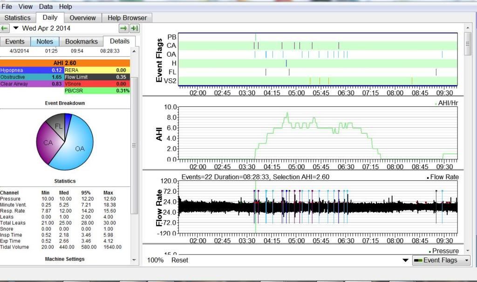Screen dimensions: 477x282
Task: Click the FL slice of the pie chart
Action: (x=58, y=125)
